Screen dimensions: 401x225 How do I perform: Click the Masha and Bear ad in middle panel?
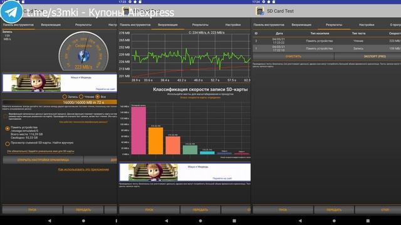click(185, 172)
